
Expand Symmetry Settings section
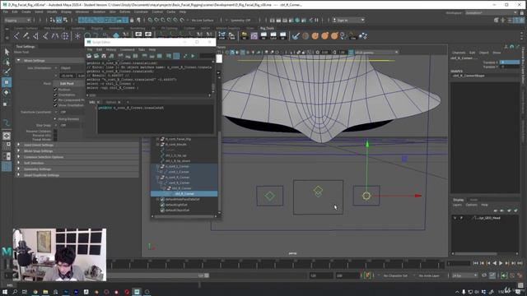point(18,169)
